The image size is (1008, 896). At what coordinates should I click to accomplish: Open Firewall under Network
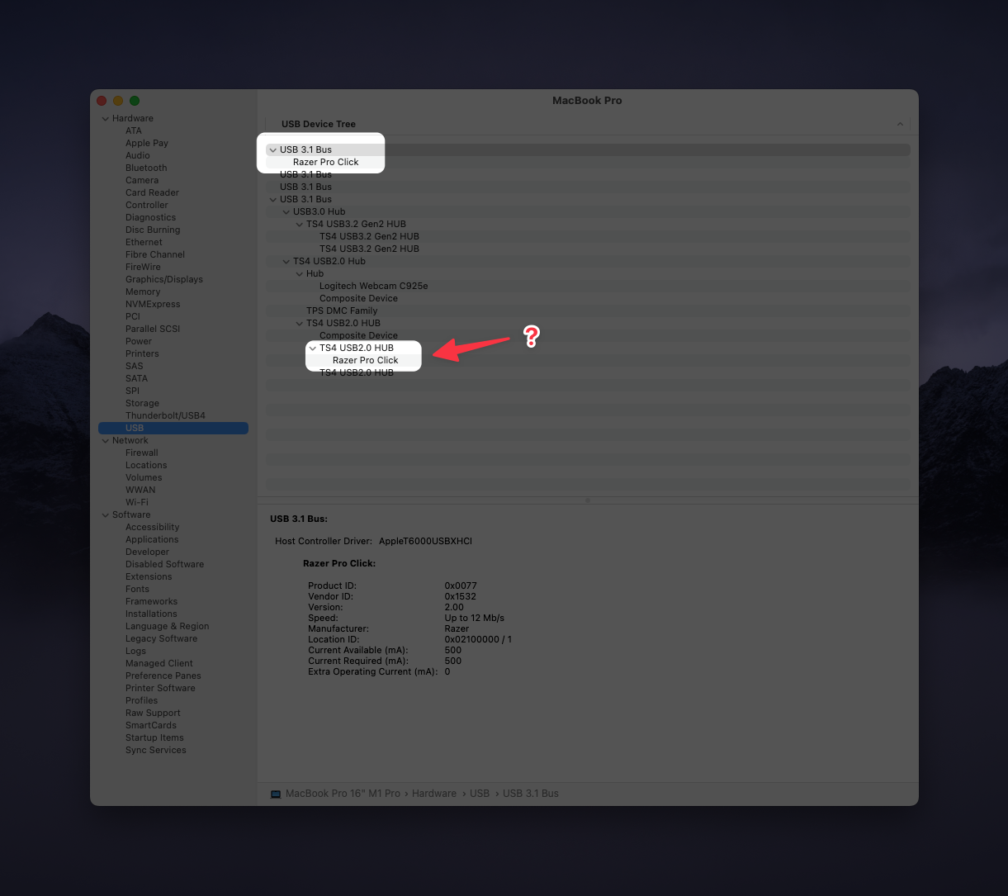tap(142, 453)
